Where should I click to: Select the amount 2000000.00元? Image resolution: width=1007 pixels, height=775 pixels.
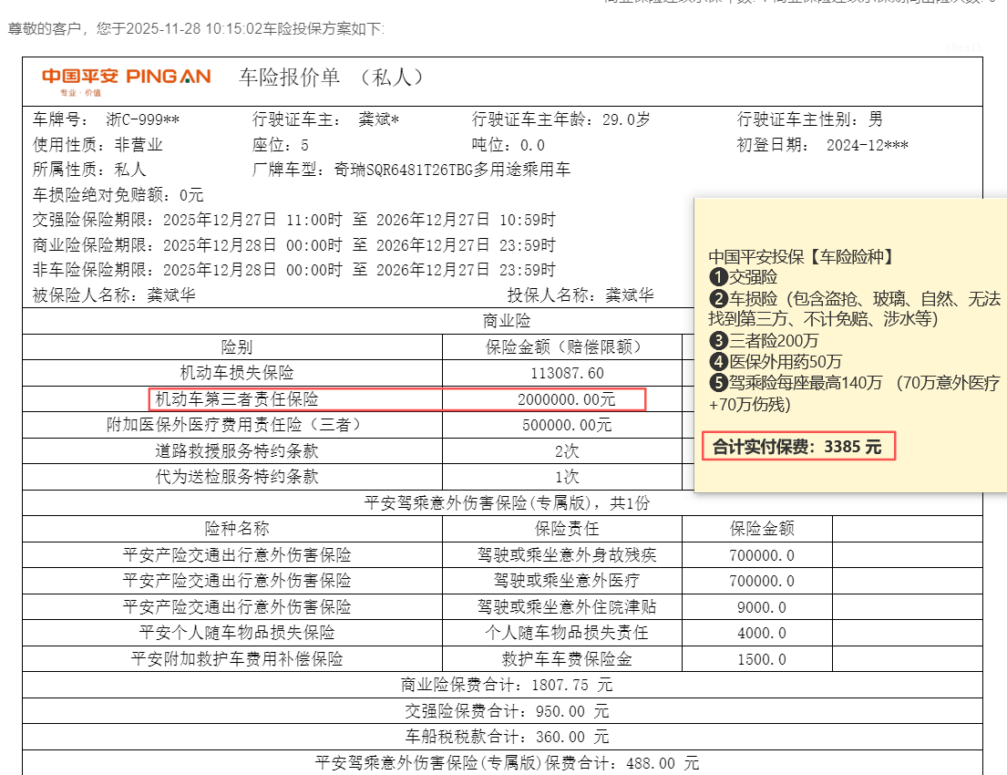[567, 399]
